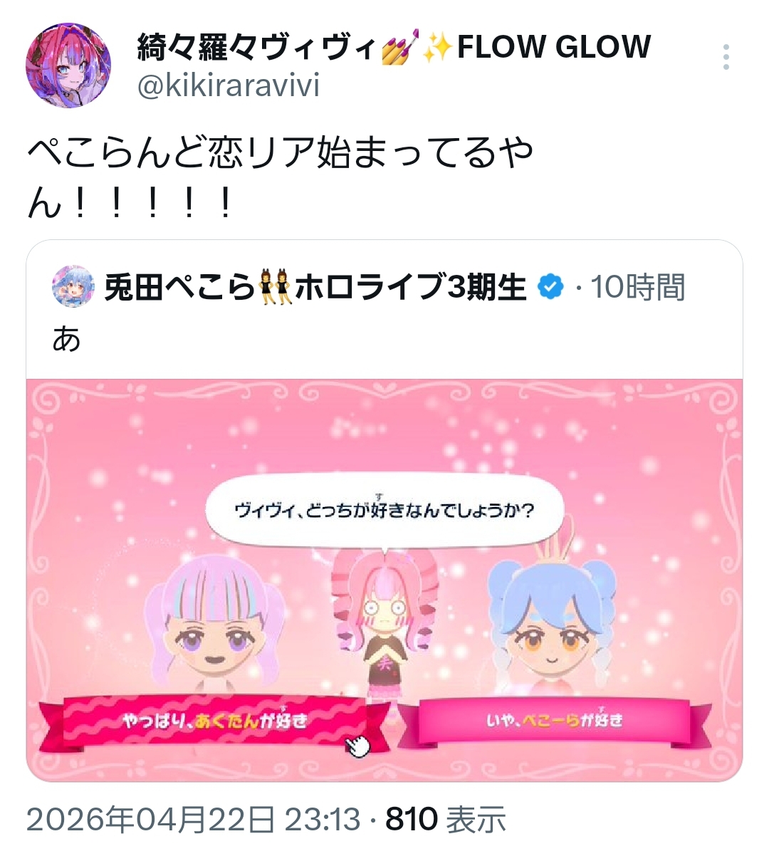The height and width of the screenshot is (851, 769).
Task: Click the hand cursor icon in the image
Action: point(357,746)
